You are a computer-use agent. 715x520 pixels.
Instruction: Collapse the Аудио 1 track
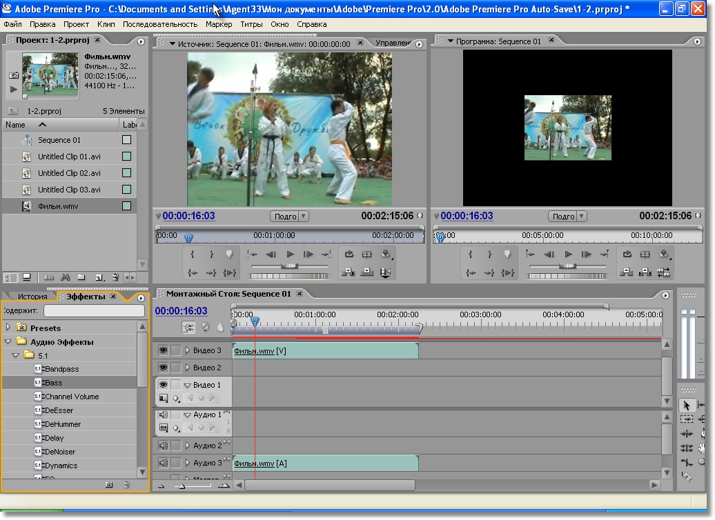[187, 415]
